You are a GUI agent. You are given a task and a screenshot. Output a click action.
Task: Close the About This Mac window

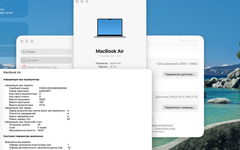[x=77, y=2]
